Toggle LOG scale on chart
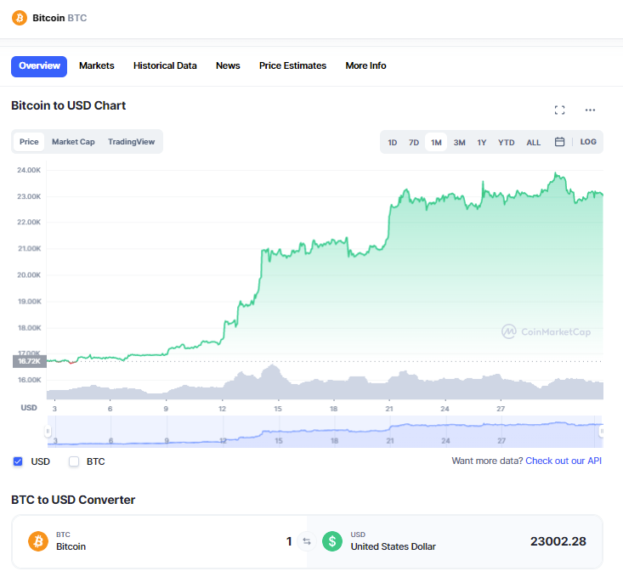 click(588, 142)
